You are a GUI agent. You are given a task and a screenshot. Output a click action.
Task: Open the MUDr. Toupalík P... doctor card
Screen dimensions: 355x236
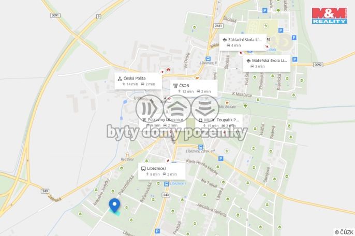pyautogui.click(x=219, y=122)
